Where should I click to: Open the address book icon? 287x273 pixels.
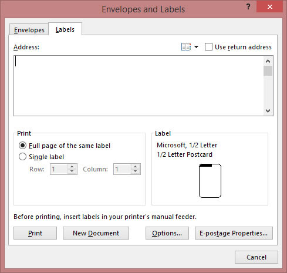coord(186,47)
